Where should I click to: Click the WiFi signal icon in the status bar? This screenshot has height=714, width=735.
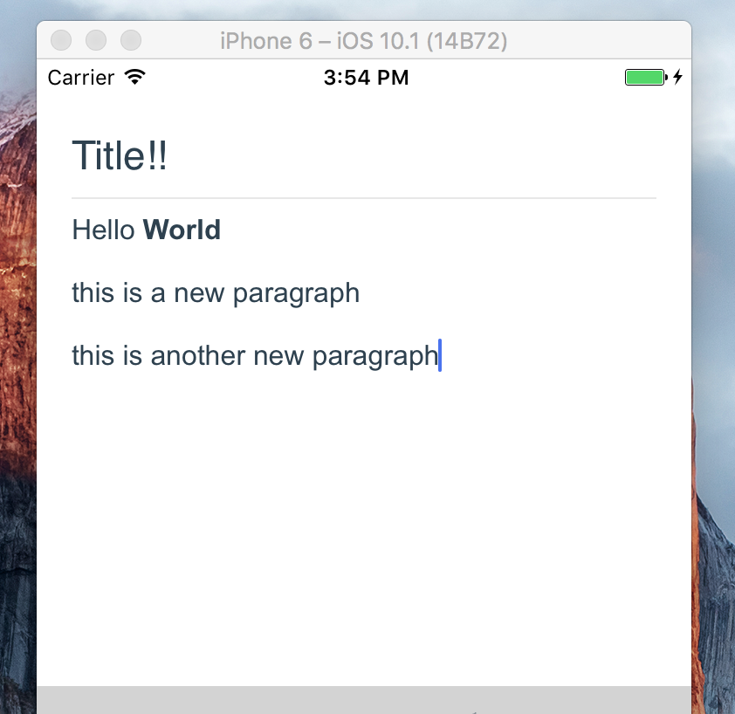135,77
